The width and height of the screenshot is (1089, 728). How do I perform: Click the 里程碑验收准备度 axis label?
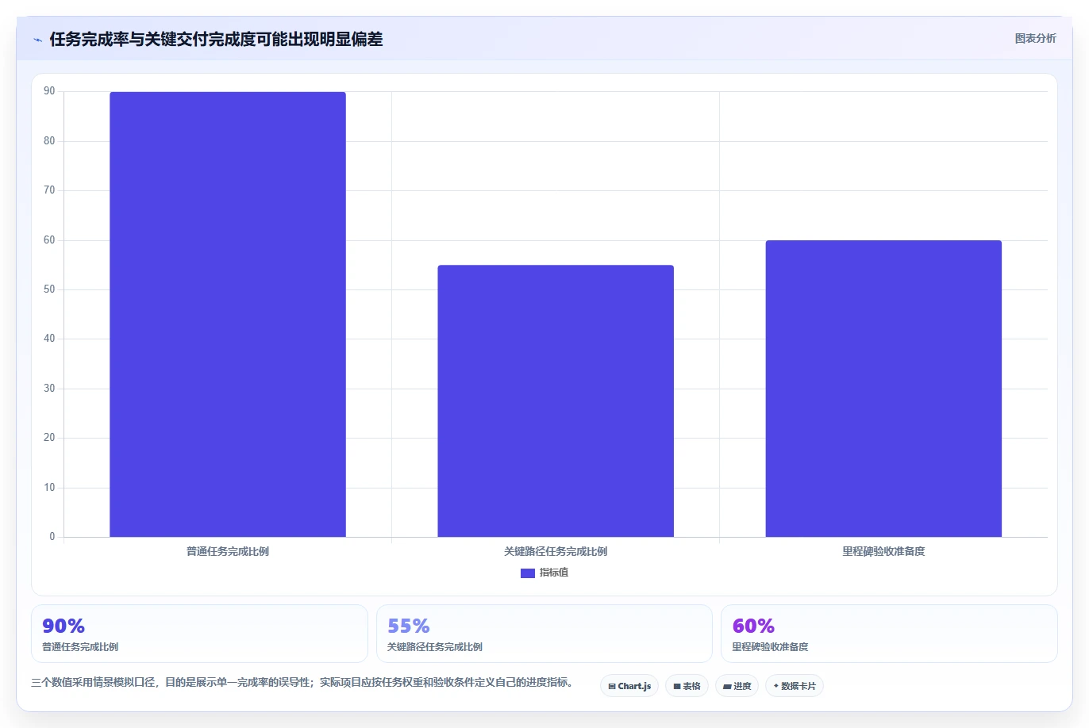tap(883, 551)
